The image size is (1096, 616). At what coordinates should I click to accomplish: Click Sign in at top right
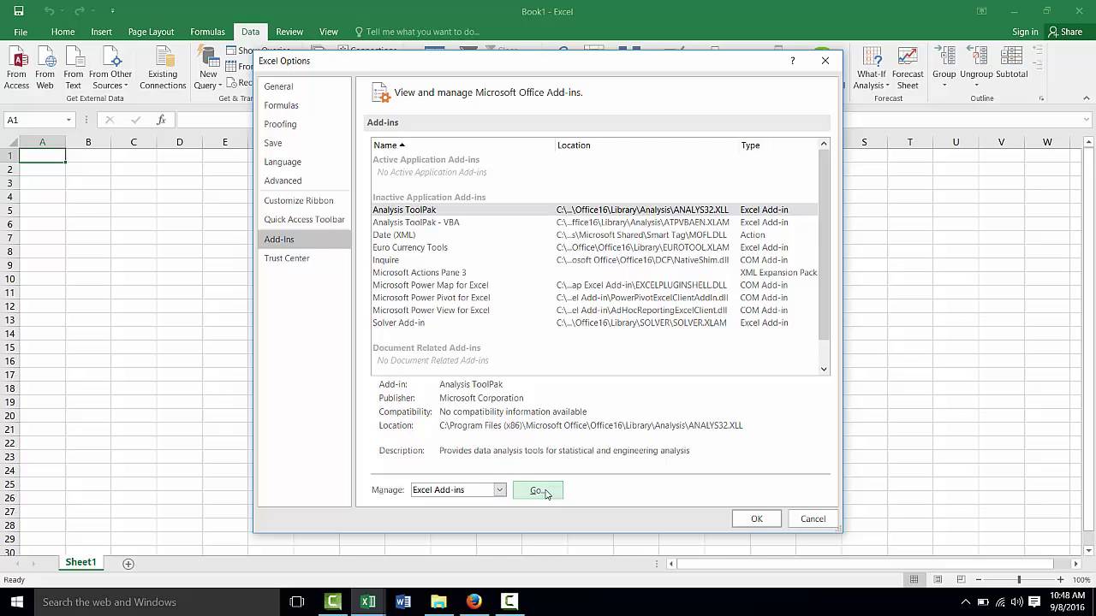pos(1025,32)
